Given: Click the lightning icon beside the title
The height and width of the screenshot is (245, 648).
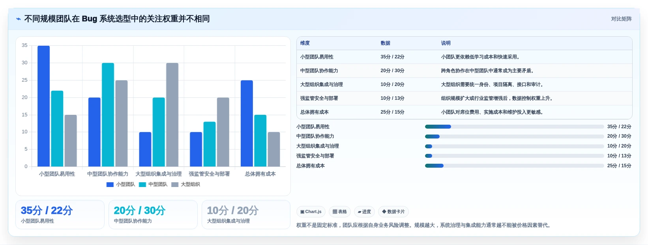Looking at the screenshot, I should (18, 19).
